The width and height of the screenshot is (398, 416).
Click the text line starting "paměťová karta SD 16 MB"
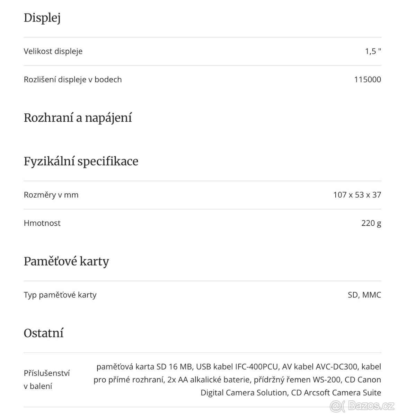(x=239, y=366)
